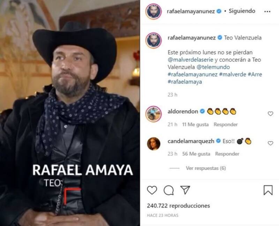Open the @malverdelaserie mention link
Viewport: 279px width, 226px height.
(190, 60)
